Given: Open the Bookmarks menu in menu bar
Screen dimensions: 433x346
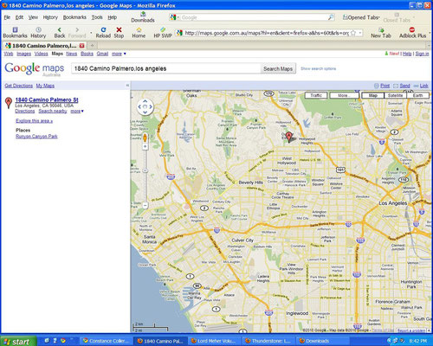Looking at the screenshot, I should (74, 17).
